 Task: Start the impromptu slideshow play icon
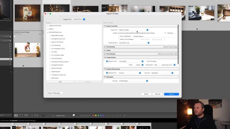124,115
